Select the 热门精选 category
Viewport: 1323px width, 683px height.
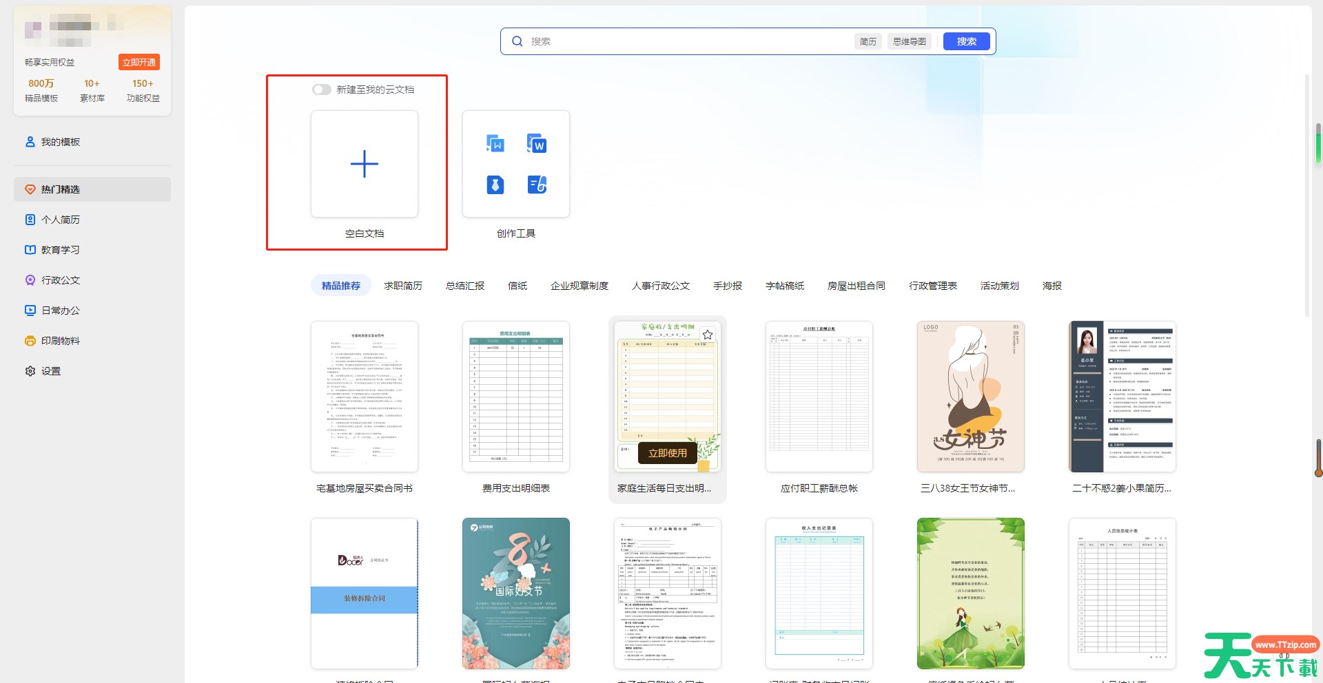click(92, 189)
